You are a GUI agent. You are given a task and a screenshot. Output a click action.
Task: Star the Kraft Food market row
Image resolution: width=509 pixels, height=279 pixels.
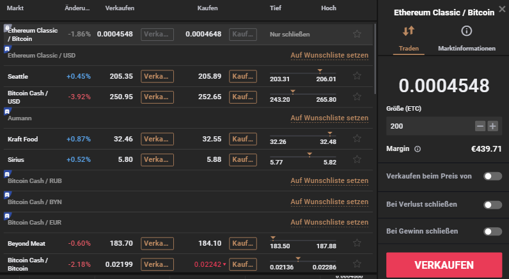tap(357, 139)
